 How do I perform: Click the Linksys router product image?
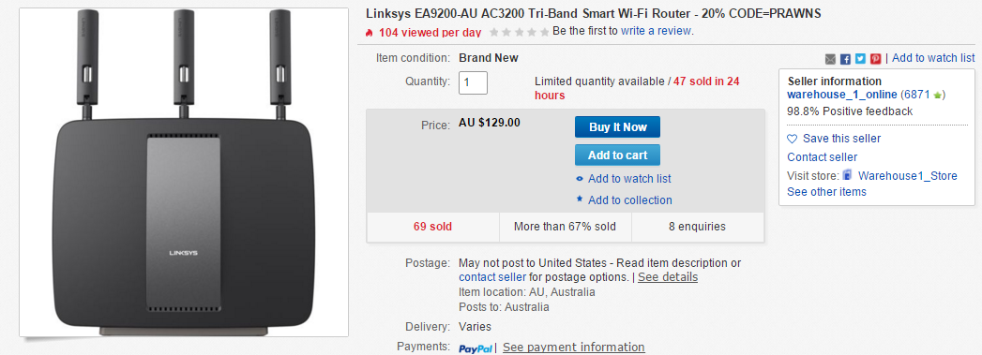184,171
